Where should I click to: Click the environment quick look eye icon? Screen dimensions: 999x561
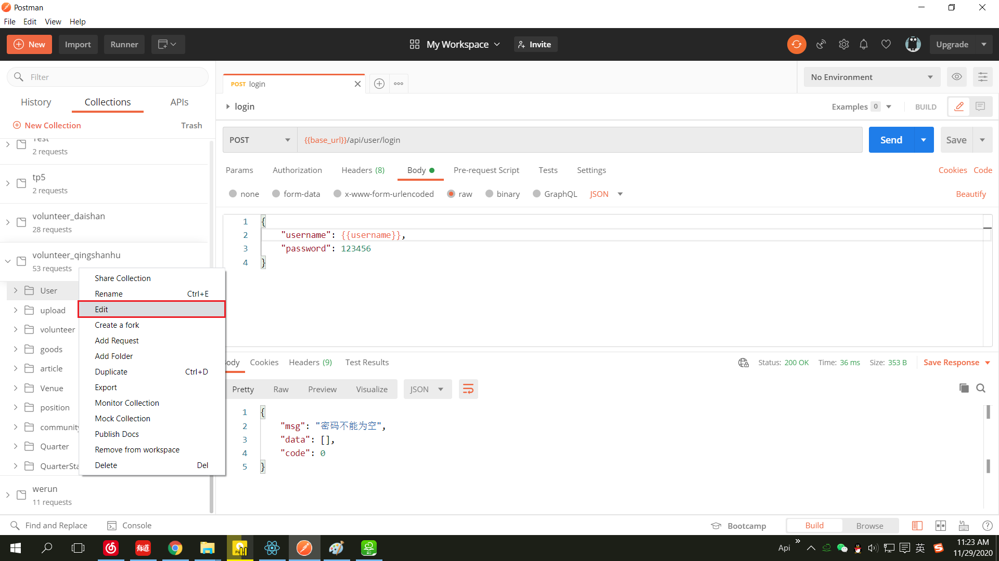[x=956, y=77]
